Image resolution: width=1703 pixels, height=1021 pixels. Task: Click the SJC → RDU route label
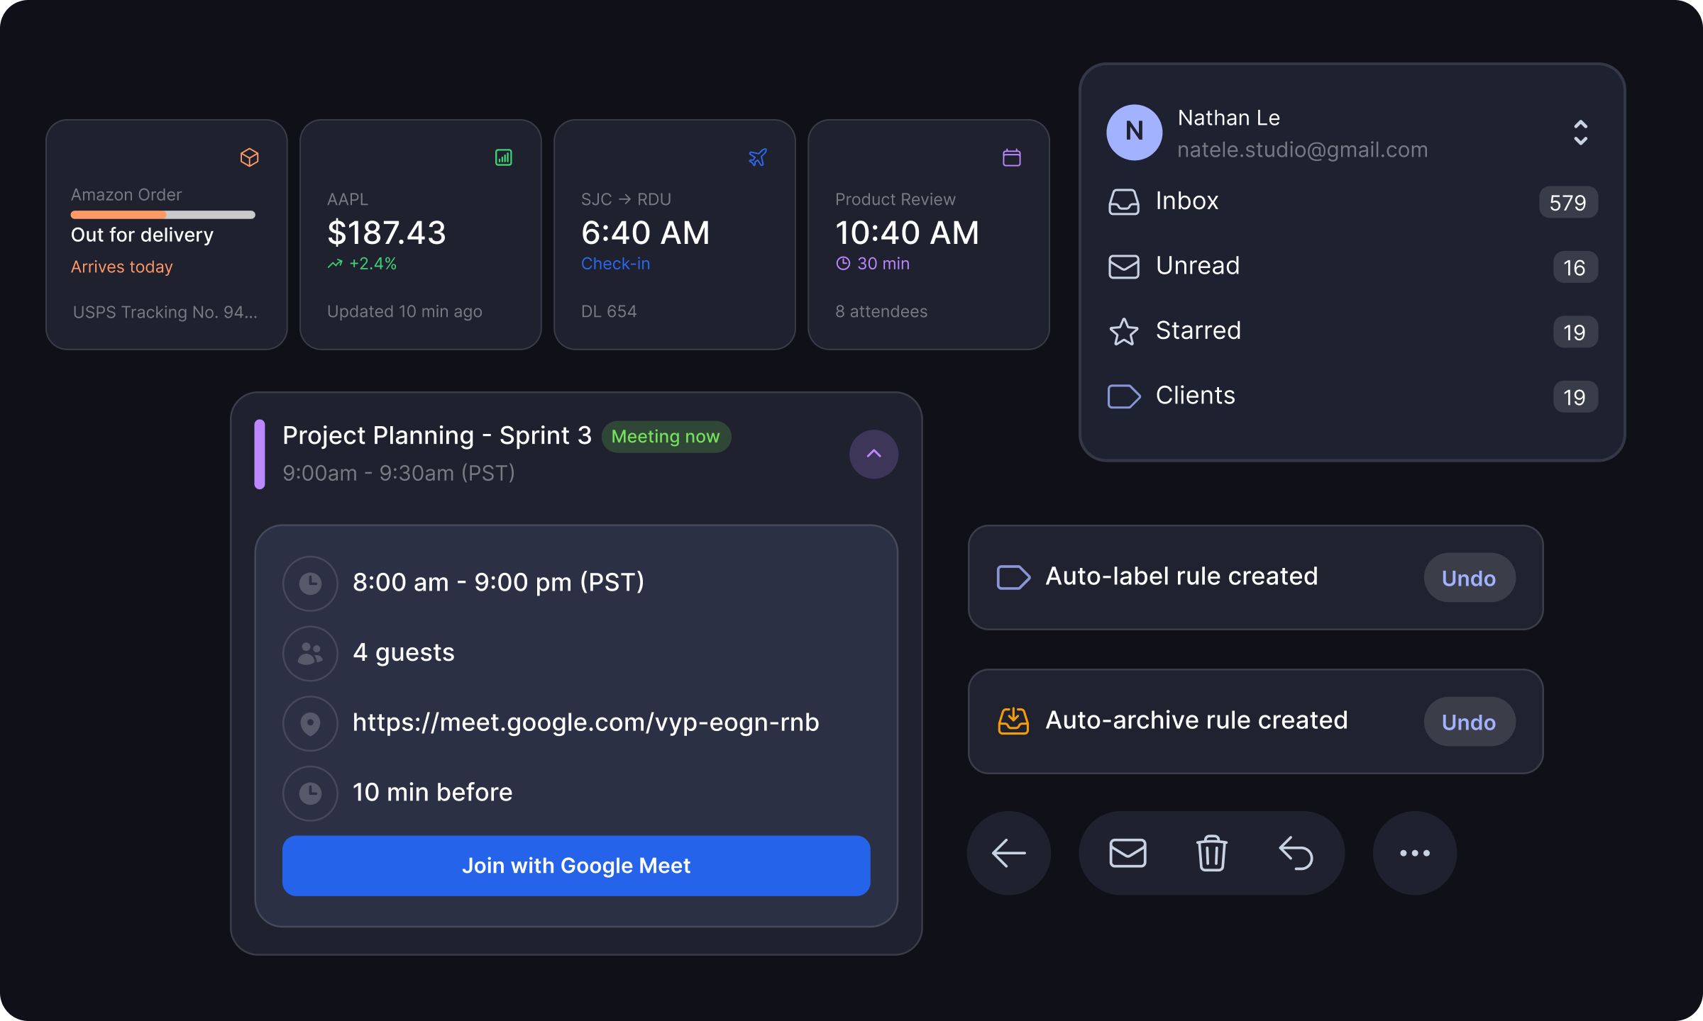tap(626, 199)
